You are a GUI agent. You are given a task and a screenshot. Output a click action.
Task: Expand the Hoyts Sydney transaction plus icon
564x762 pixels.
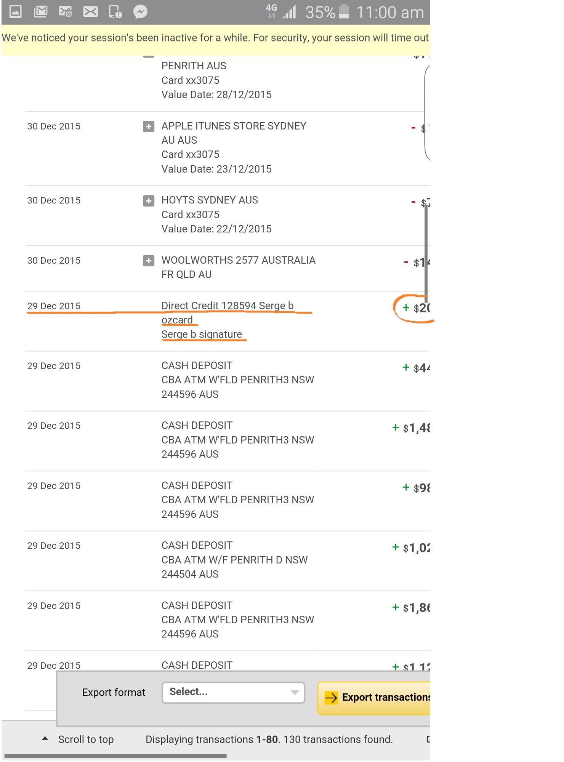[149, 200]
